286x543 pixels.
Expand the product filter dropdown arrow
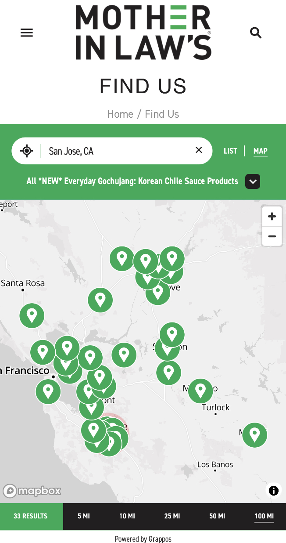(x=253, y=181)
